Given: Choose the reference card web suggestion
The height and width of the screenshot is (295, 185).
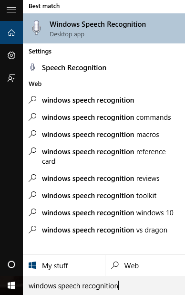Looking at the screenshot, I should coord(104,157).
